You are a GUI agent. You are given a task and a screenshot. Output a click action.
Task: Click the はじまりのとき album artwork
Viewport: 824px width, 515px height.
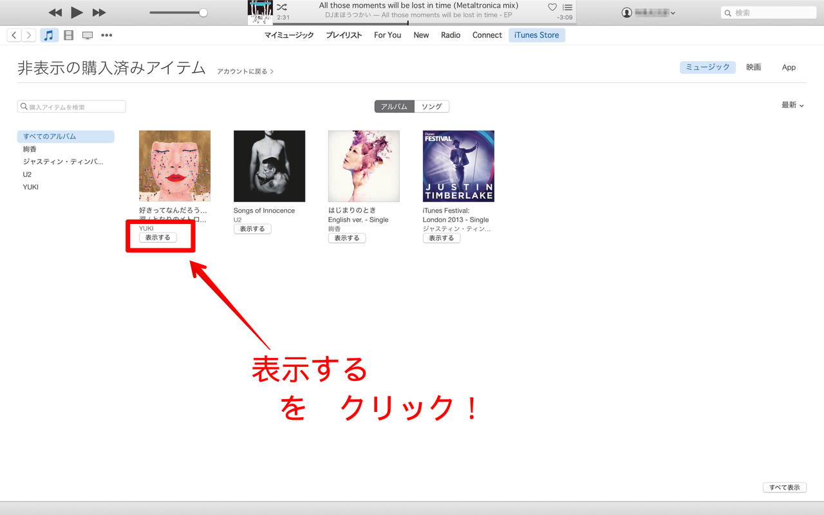pos(364,166)
